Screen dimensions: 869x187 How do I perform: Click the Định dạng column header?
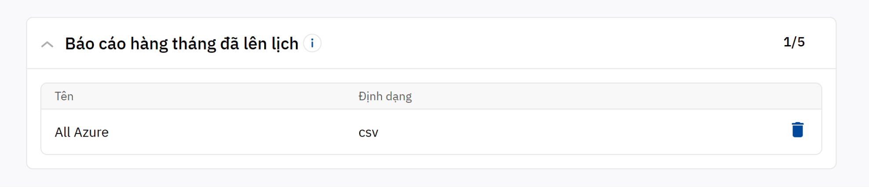point(385,96)
